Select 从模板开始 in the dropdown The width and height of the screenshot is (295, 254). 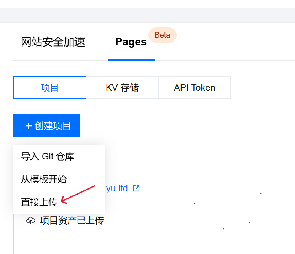44,179
